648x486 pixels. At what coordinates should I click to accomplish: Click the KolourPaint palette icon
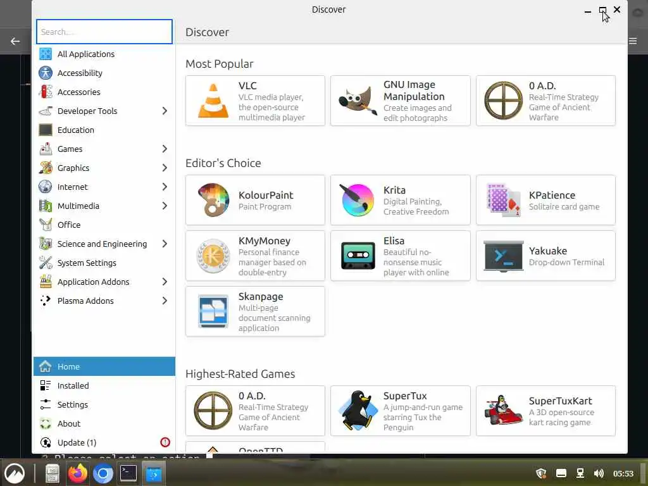pyautogui.click(x=213, y=200)
